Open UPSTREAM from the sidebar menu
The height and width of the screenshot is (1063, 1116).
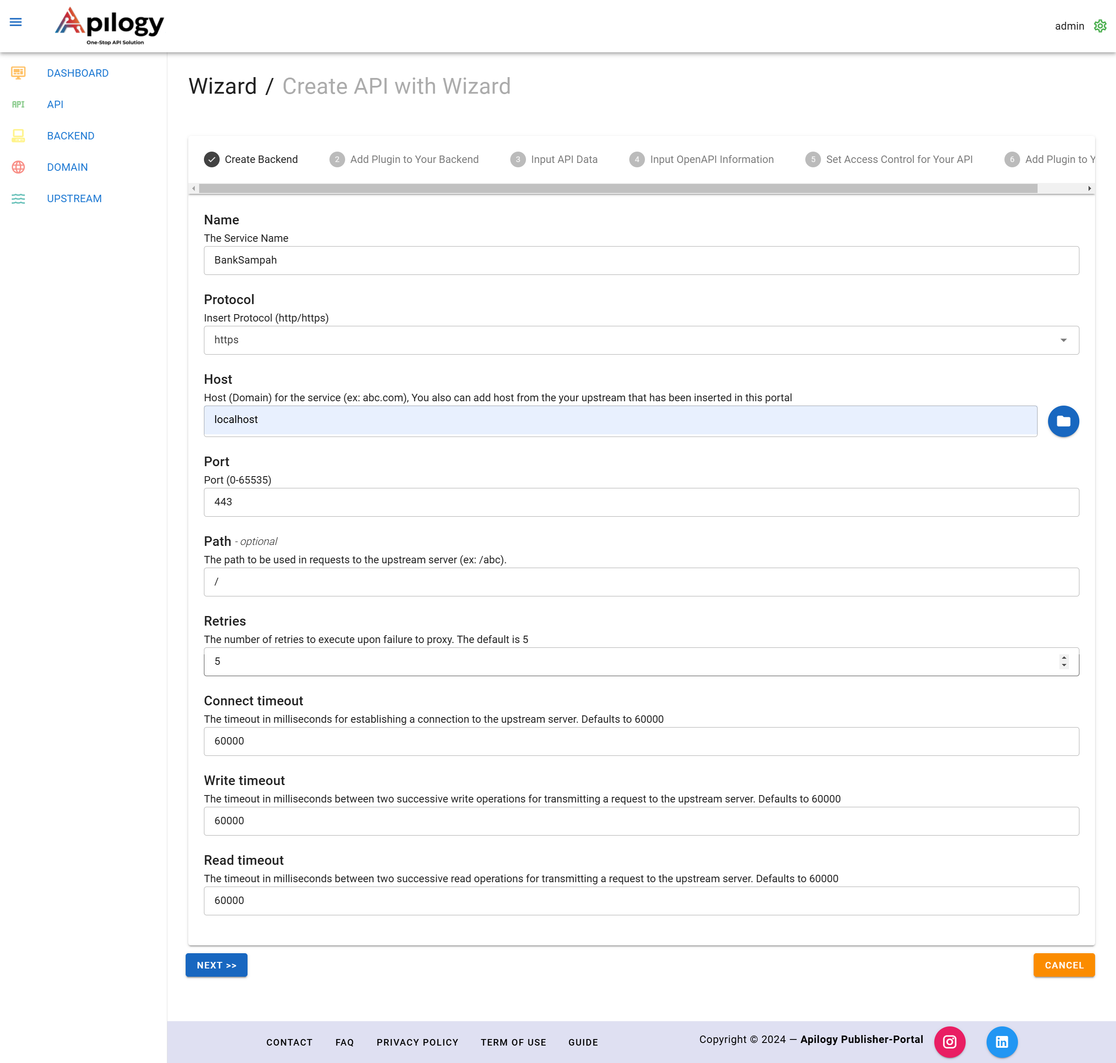(x=74, y=199)
